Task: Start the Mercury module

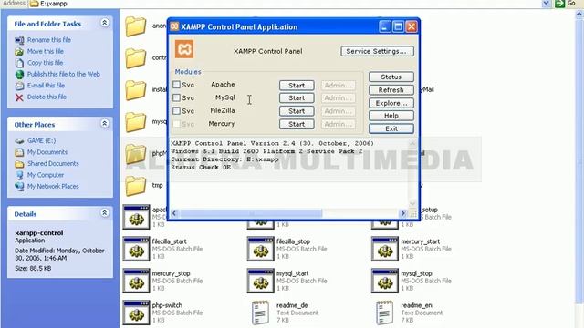Action: [297, 124]
